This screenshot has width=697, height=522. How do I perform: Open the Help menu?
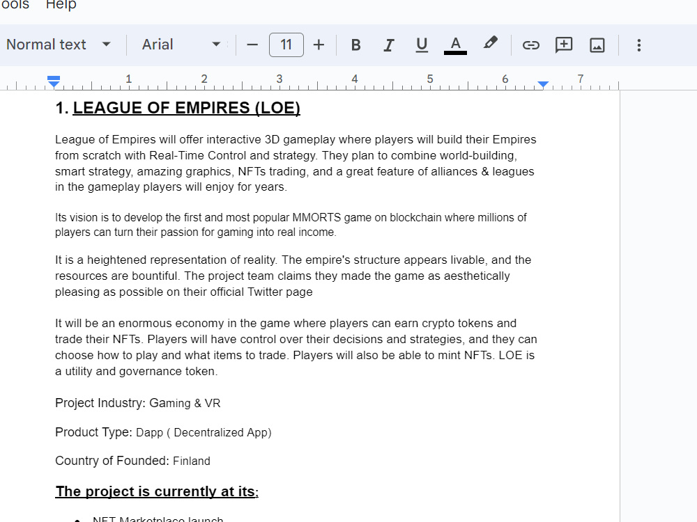(61, 5)
